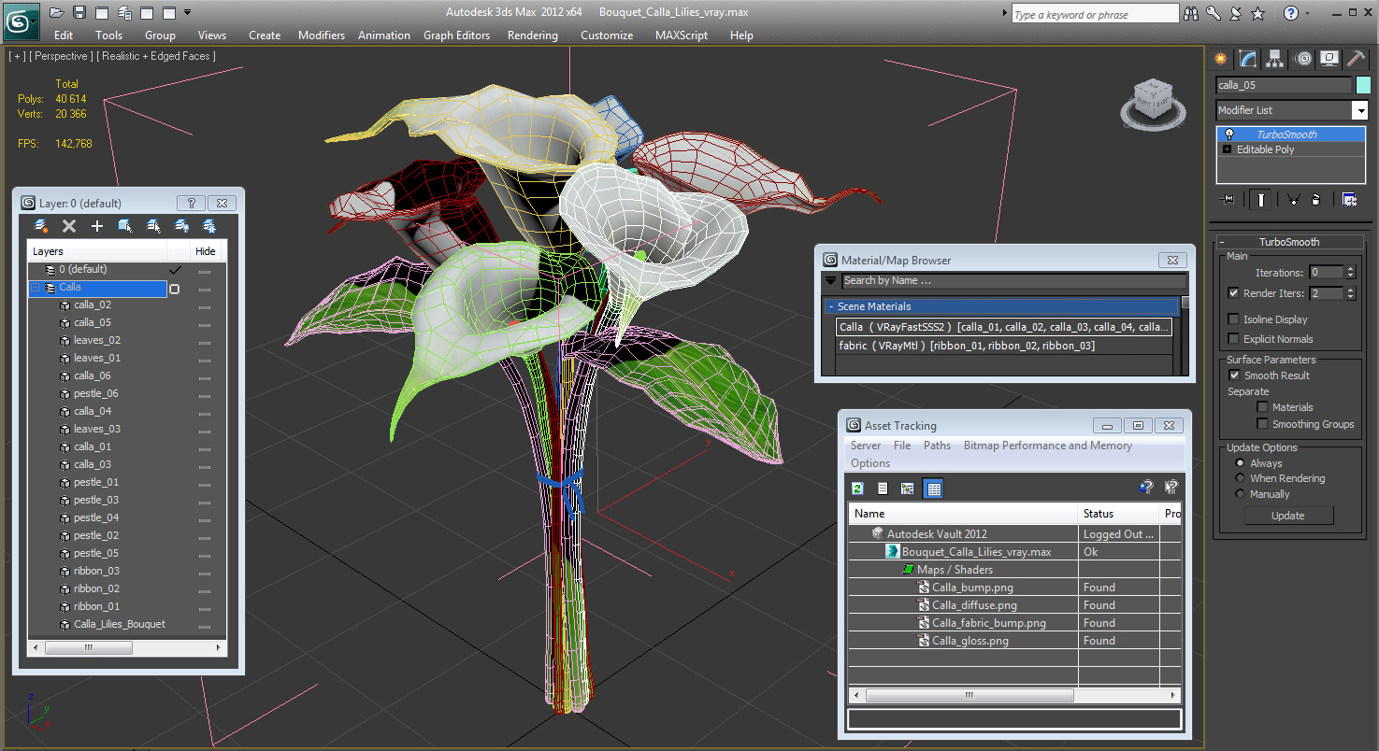1379x751 pixels.
Task: Open the Modifier List dropdown
Action: [1360, 110]
